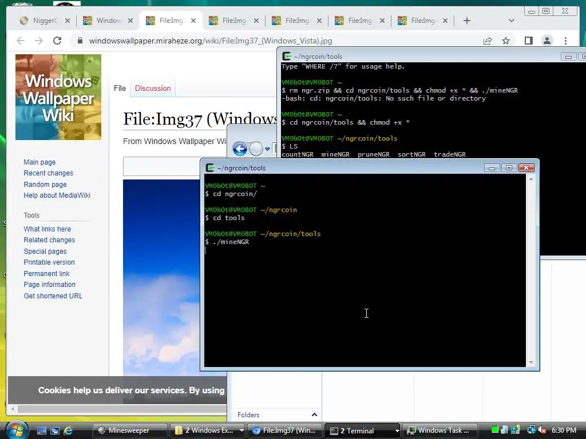Click Get shortened URL link
586x439 pixels.
pos(53,296)
